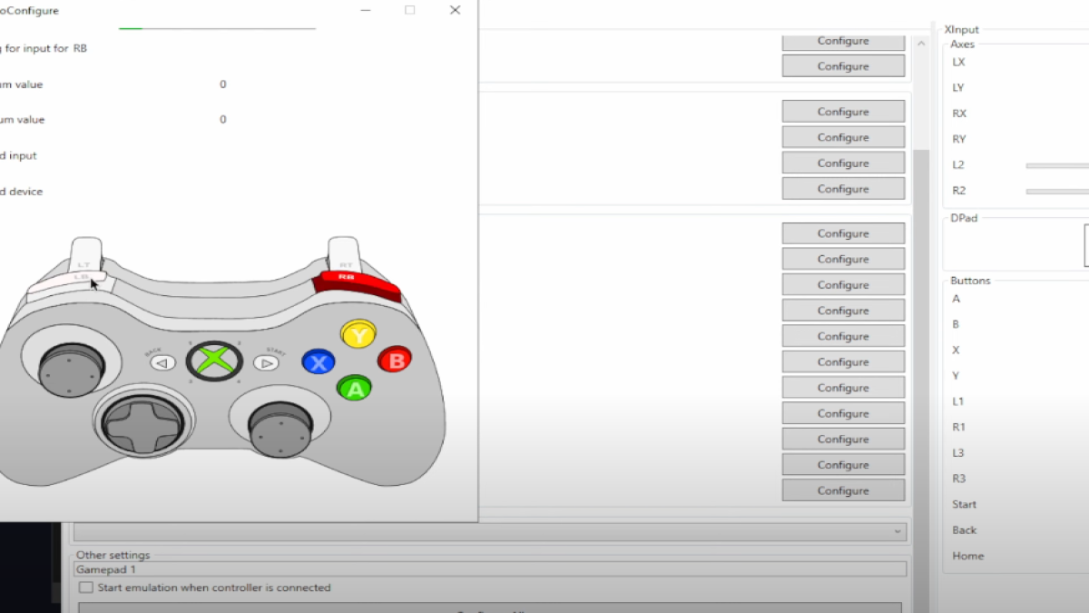Click the RY axis label in XInput

click(x=959, y=139)
